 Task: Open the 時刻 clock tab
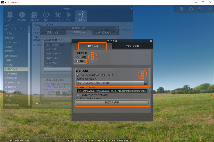click(x=46, y=16)
